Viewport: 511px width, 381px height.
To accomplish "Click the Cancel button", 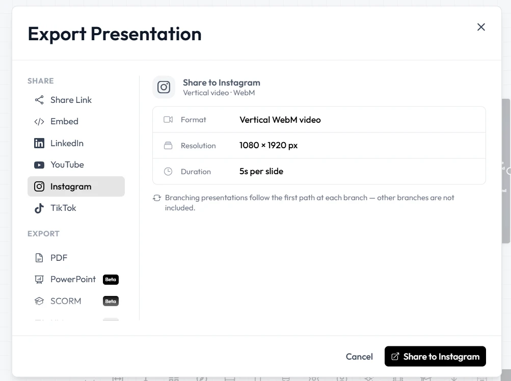I will point(359,357).
